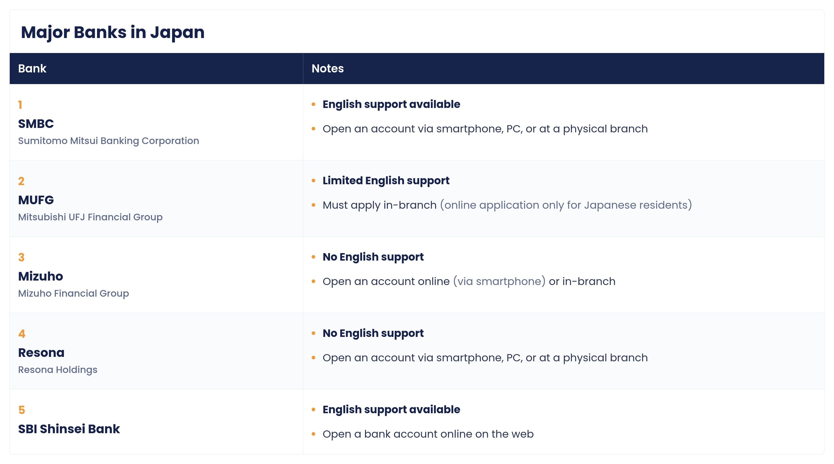Click the Major Banks in Japan heading
Viewport: 834px width, 464px height.
tap(113, 32)
